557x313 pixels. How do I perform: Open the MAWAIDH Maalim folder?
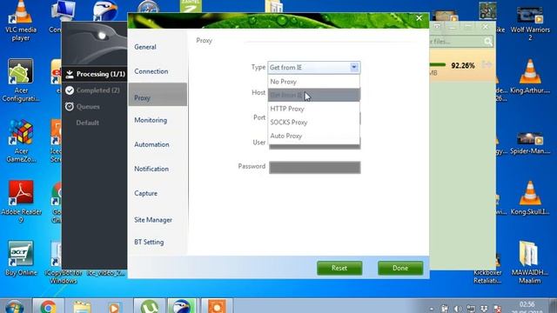pos(530,263)
